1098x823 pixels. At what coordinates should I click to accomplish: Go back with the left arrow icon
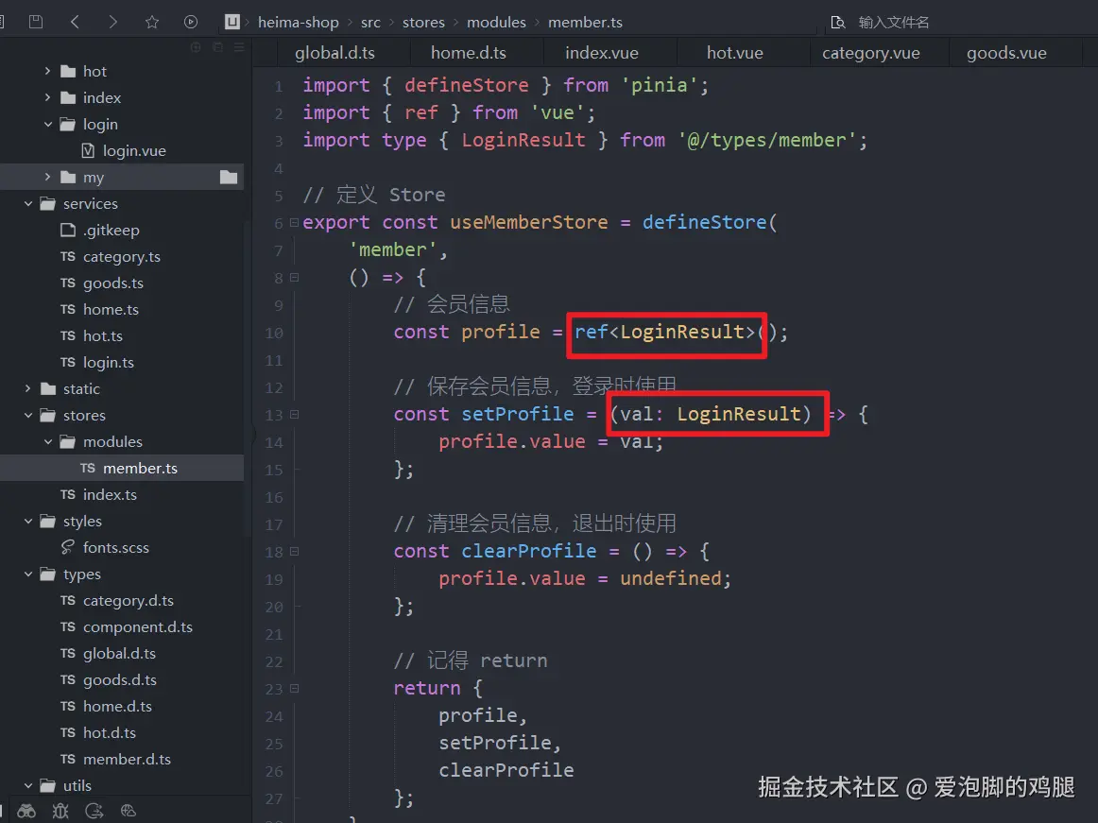tap(75, 22)
